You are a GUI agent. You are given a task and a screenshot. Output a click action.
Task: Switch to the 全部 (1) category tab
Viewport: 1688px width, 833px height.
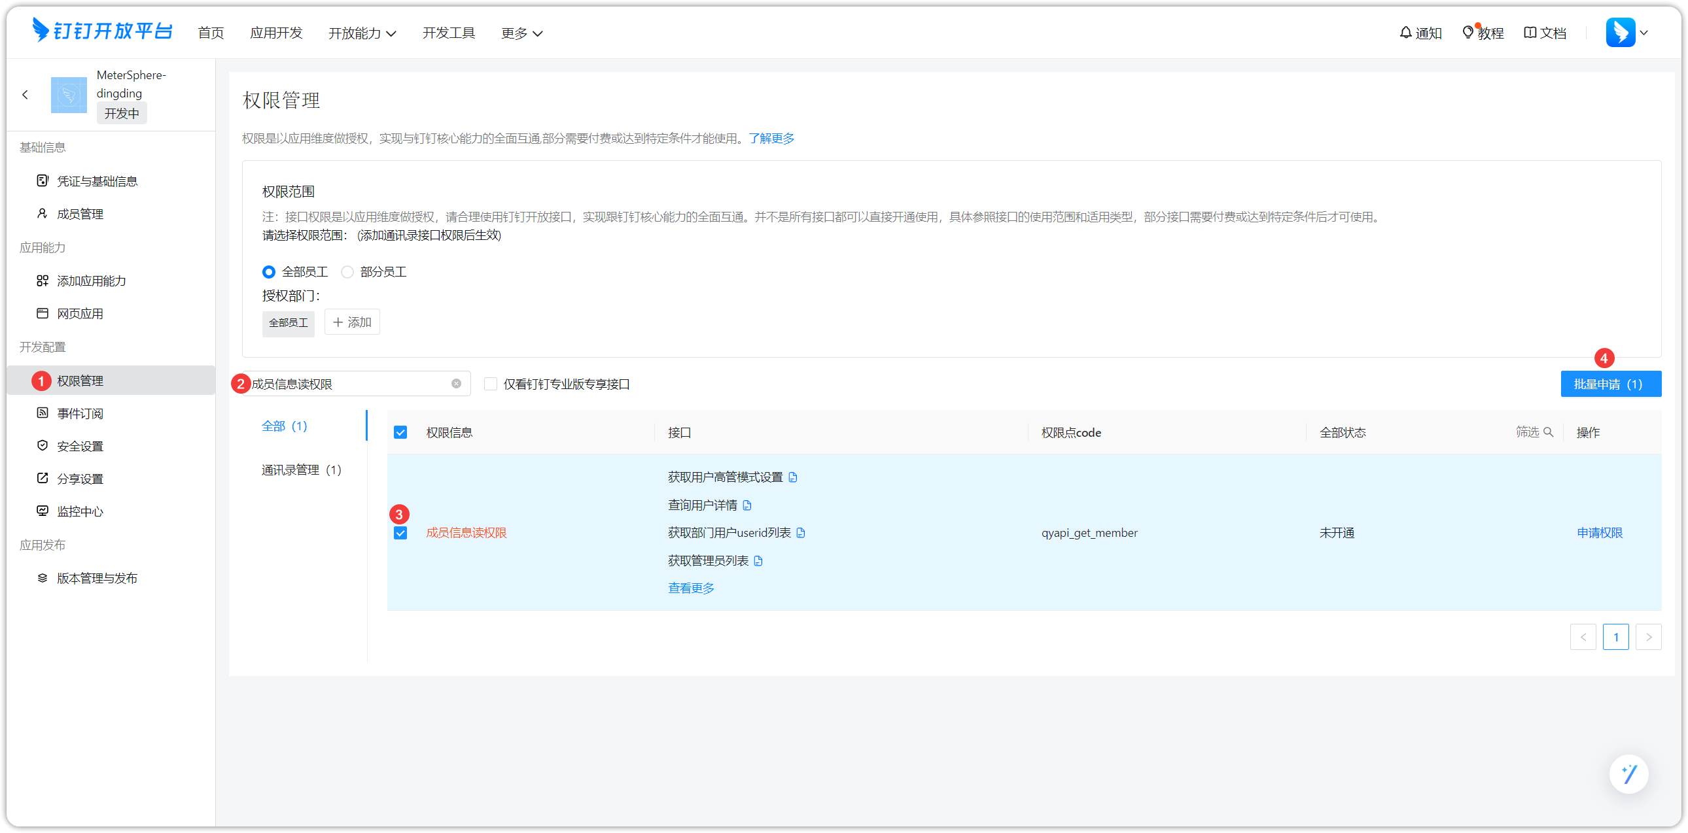(x=285, y=426)
